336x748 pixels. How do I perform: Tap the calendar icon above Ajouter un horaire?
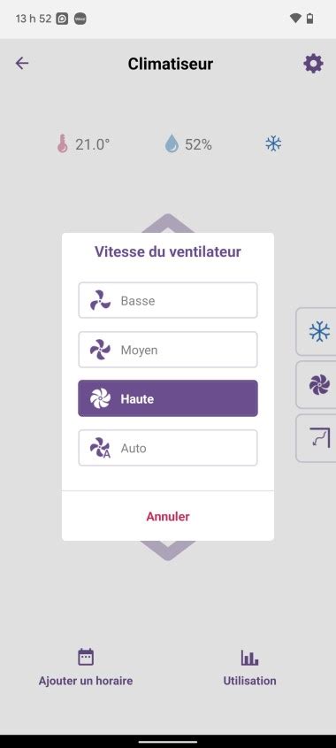point(86,657)
